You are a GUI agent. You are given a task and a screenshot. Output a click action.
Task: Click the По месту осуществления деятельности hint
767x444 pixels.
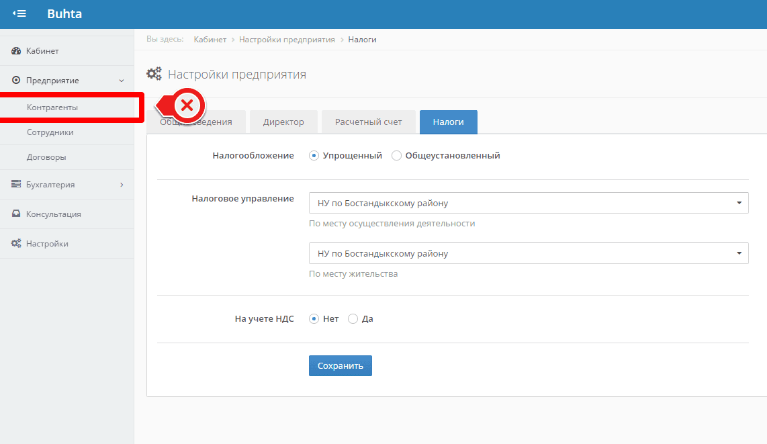[392, 224]
